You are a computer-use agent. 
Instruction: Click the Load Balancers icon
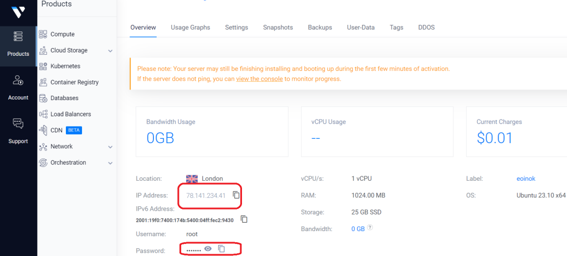[x=43, y=114]
